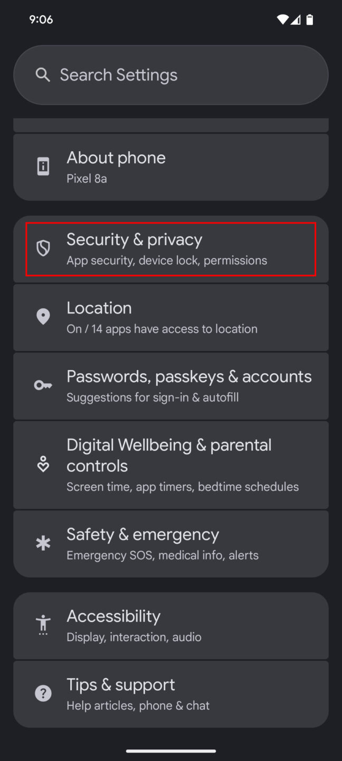Tap the Accessibility person icon
This screenshot has width=342, height=761.
[43, 625]
